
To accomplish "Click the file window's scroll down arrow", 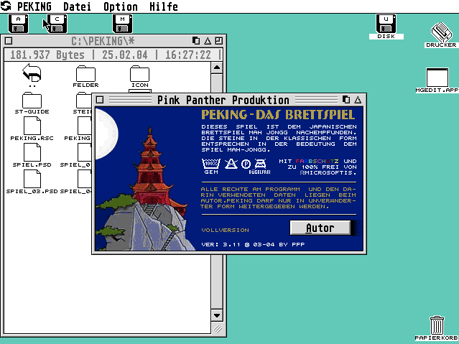I will tap(217, 315).
